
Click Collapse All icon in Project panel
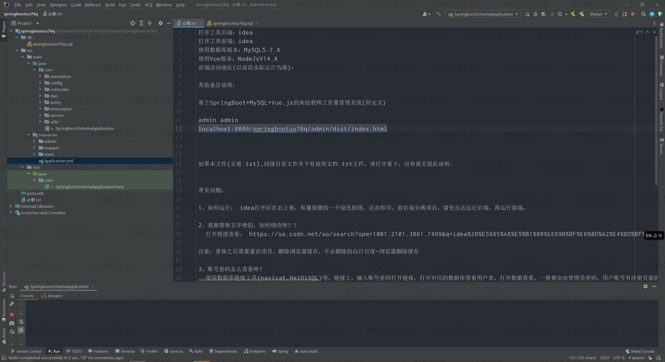(x=150, y=23)
